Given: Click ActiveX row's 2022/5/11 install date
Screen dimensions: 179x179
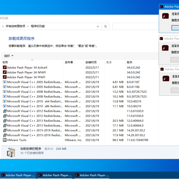Looking at the screenshot, I should click(x=92, y=67).
